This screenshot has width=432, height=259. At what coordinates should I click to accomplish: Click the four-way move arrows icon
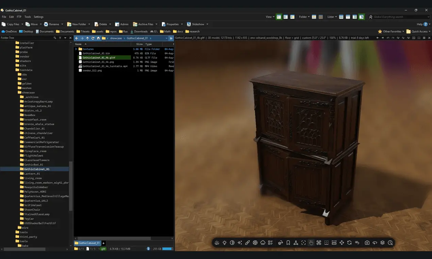click(x=342, y=243)
